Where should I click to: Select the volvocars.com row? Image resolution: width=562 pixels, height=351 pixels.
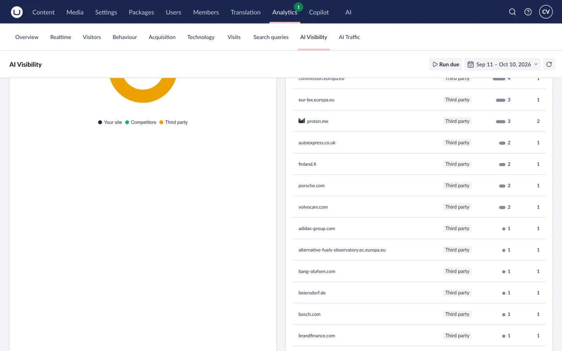419,207
